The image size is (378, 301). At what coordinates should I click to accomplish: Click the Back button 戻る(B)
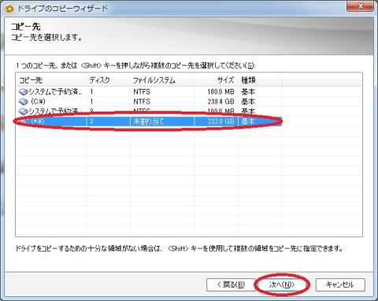[231, 284]
